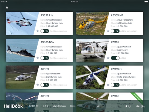The image size is (149, 112).
Task: Toggle comparison switch for AW119Kx
Action: [x=115, y=85]
